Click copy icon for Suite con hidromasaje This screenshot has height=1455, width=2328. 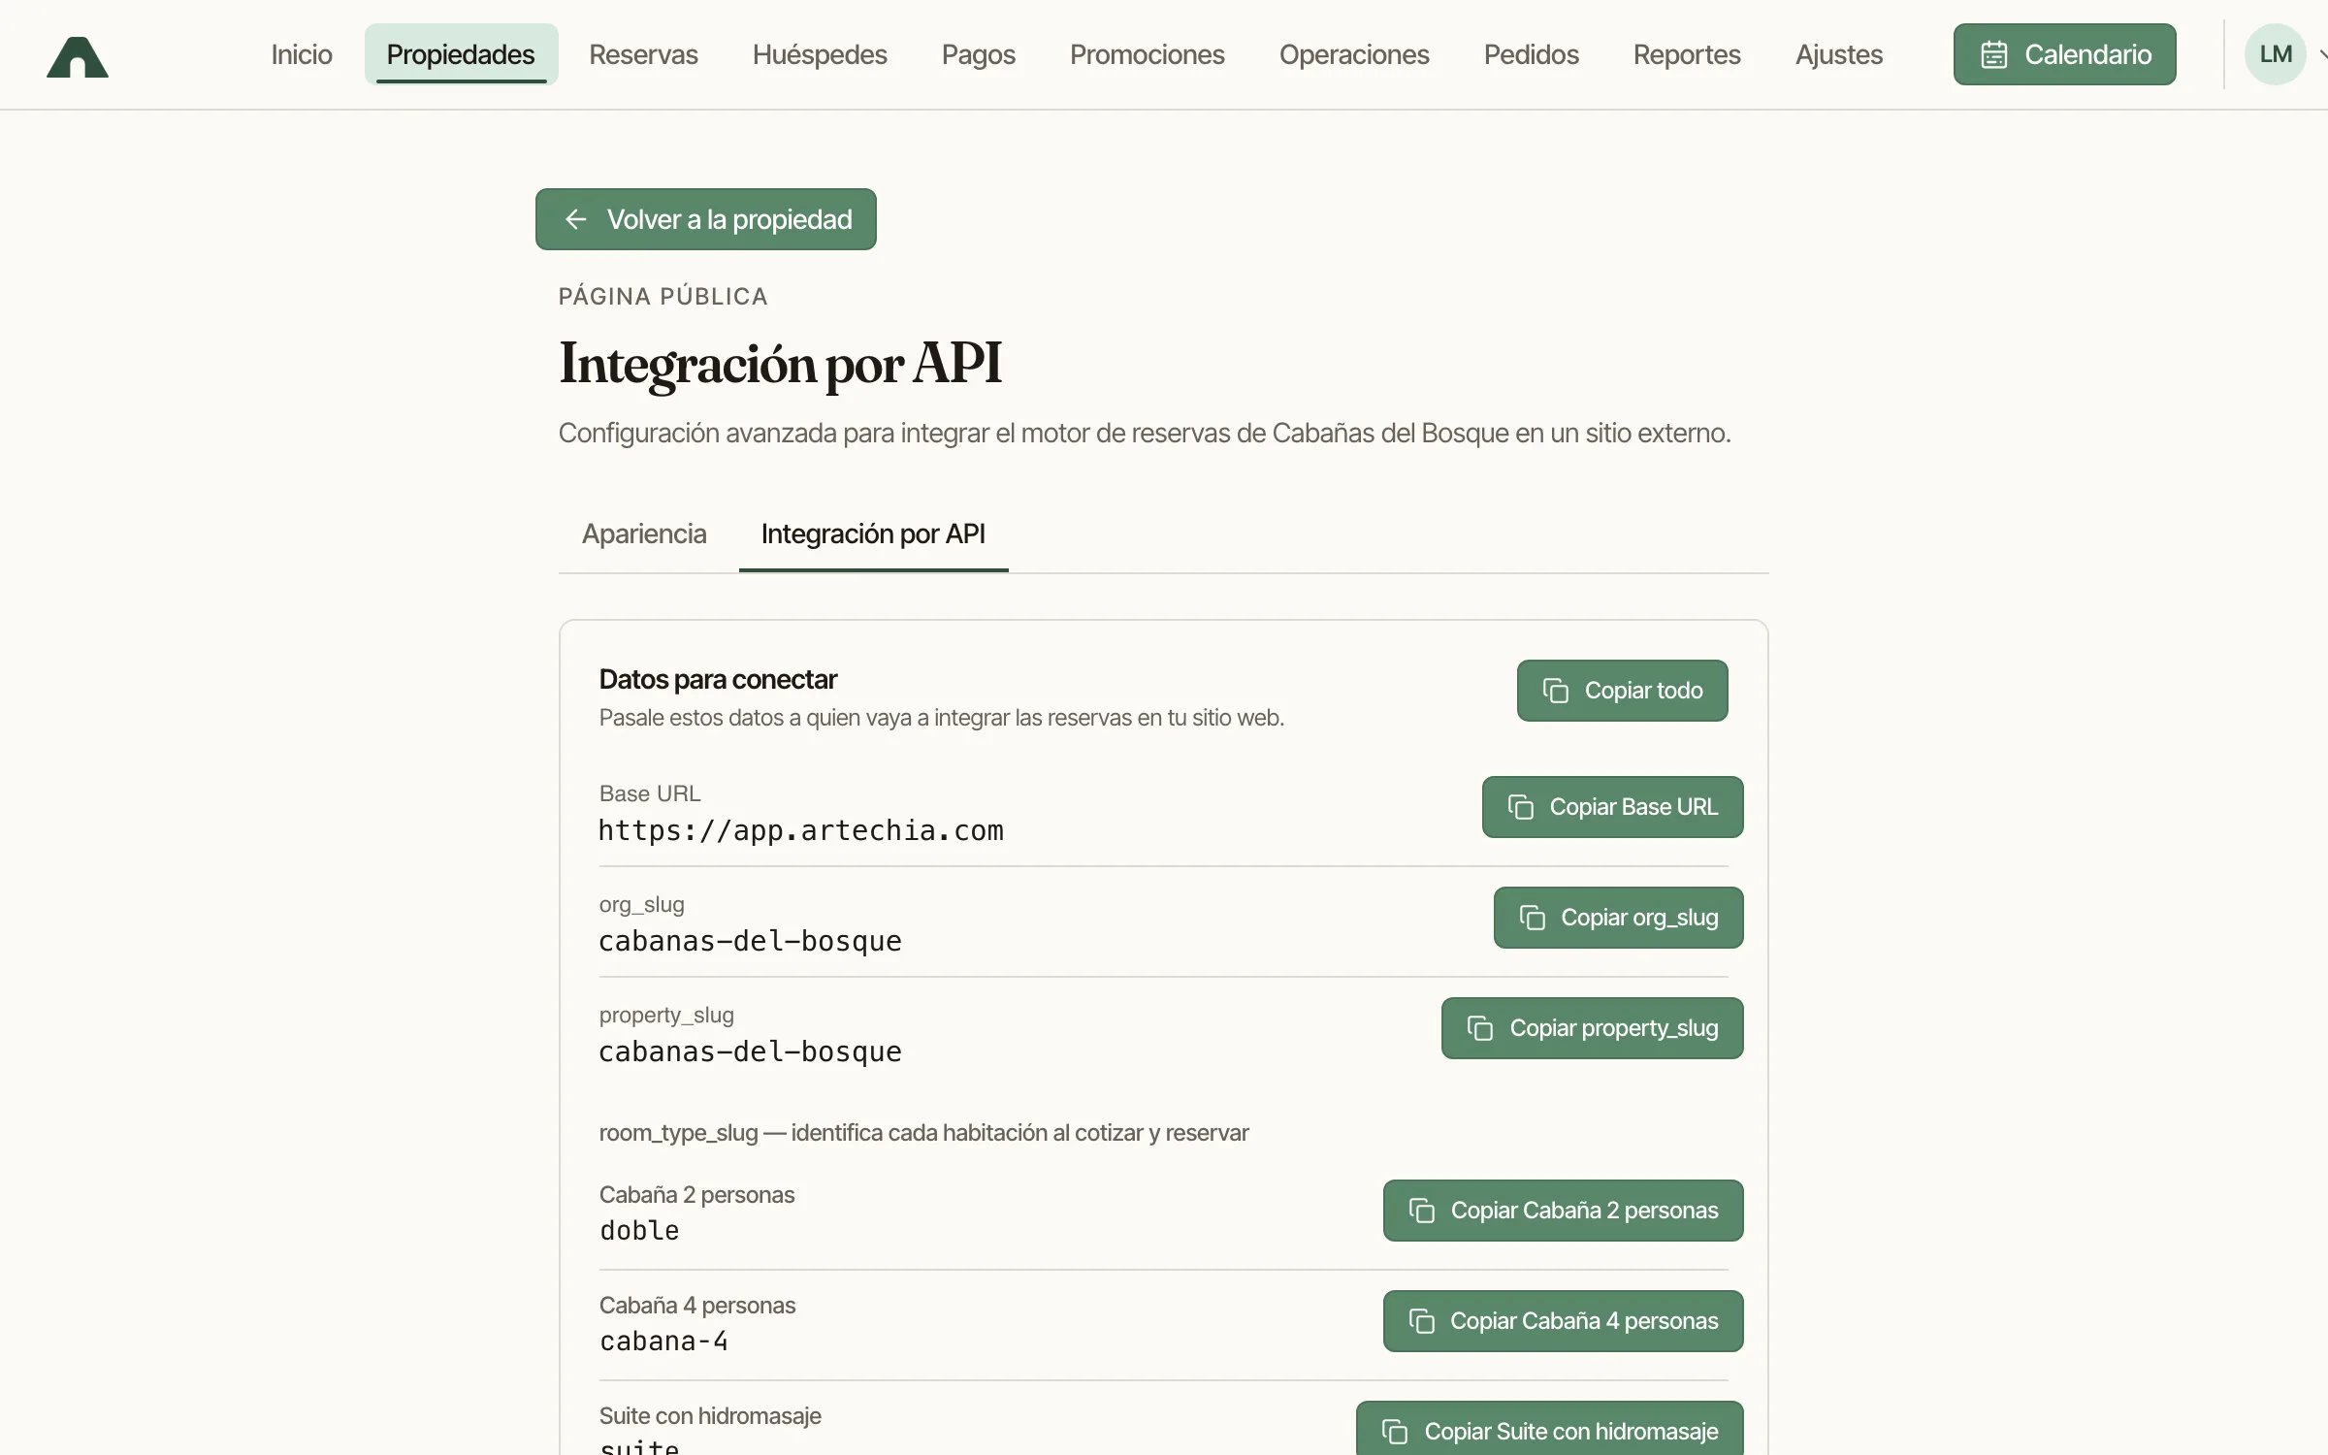pos(1395,1432)
